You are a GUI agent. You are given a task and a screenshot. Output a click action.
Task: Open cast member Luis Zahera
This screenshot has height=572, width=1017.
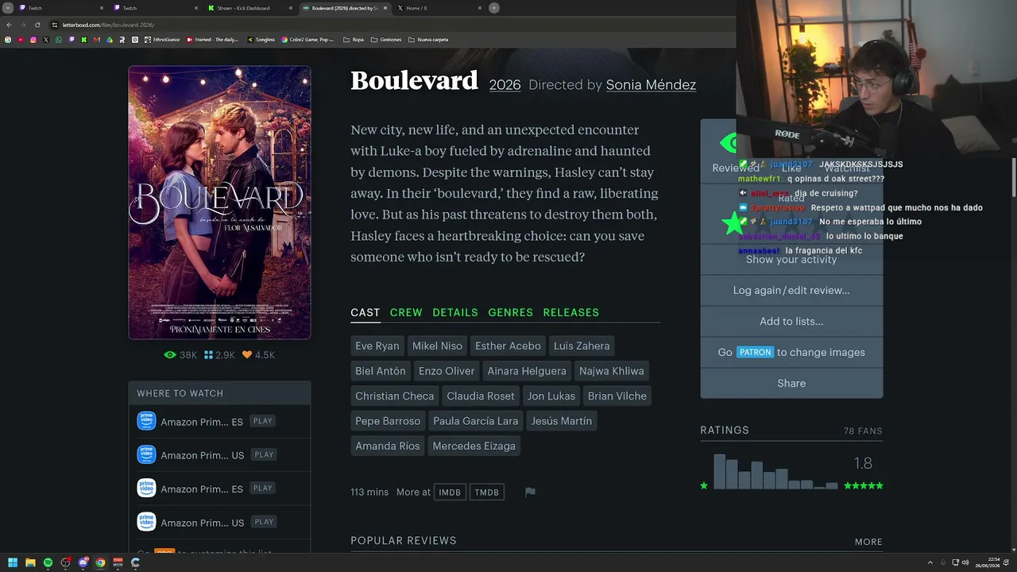point(582,346)
